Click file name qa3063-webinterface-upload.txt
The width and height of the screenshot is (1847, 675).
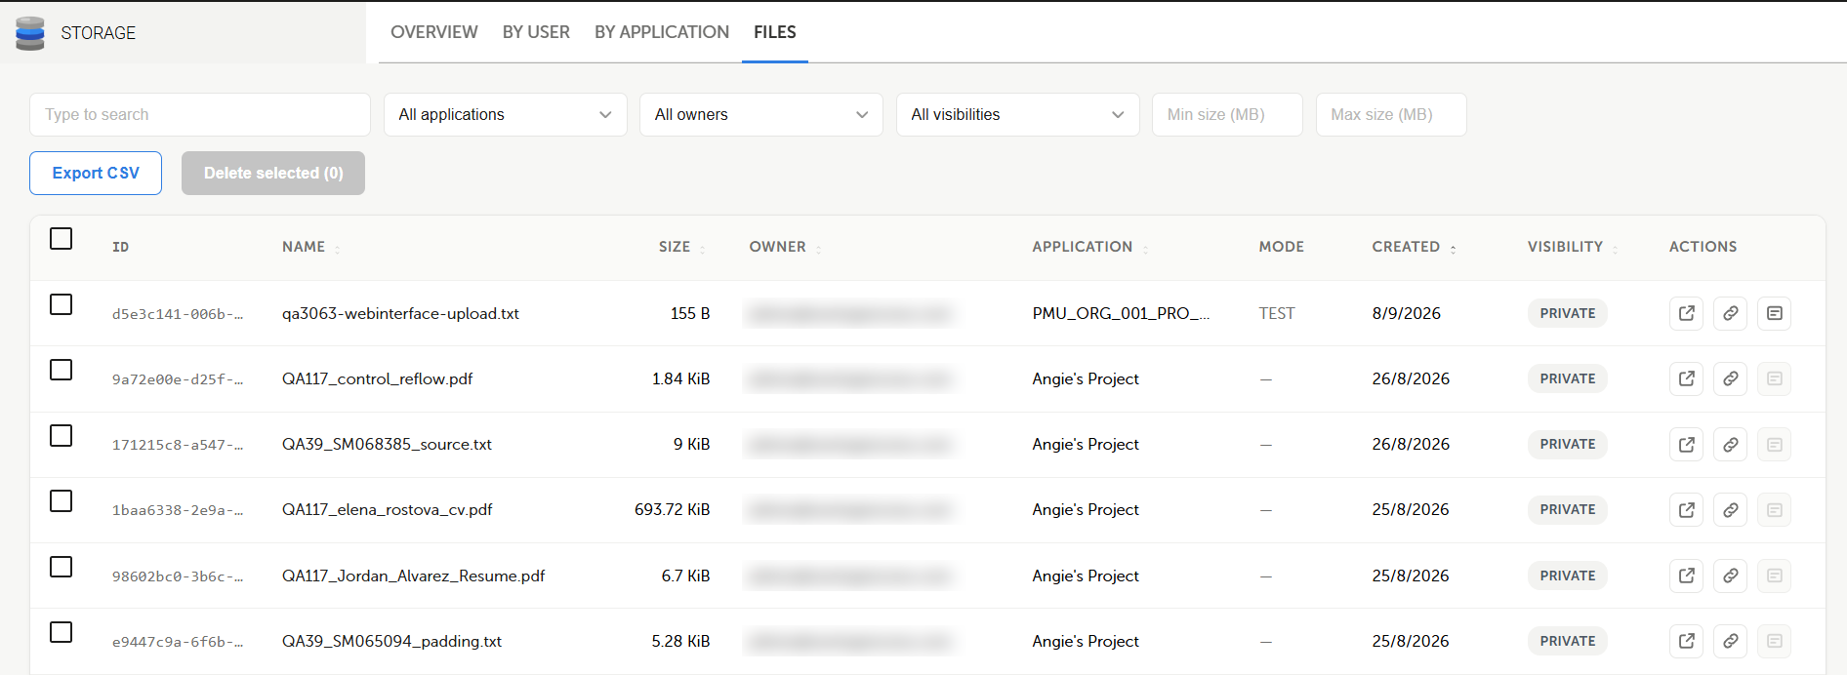400,313
